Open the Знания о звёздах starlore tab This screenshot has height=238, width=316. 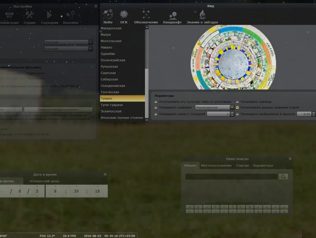coord(202,17)
